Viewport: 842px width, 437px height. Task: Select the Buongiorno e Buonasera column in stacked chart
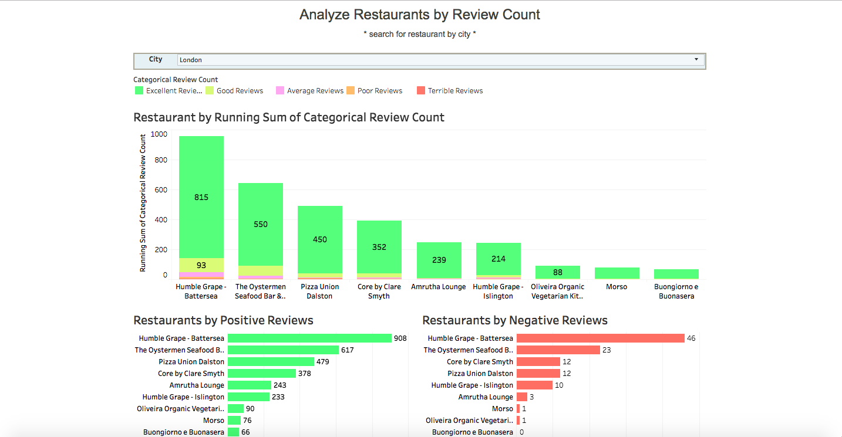click(x=676, y=274)
